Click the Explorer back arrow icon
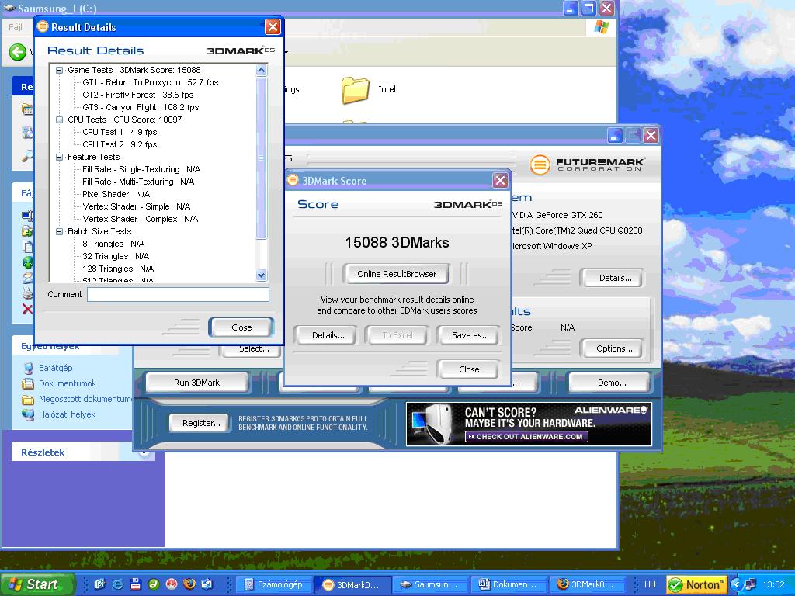Viewport: 795px width, 596px height. 18,52
